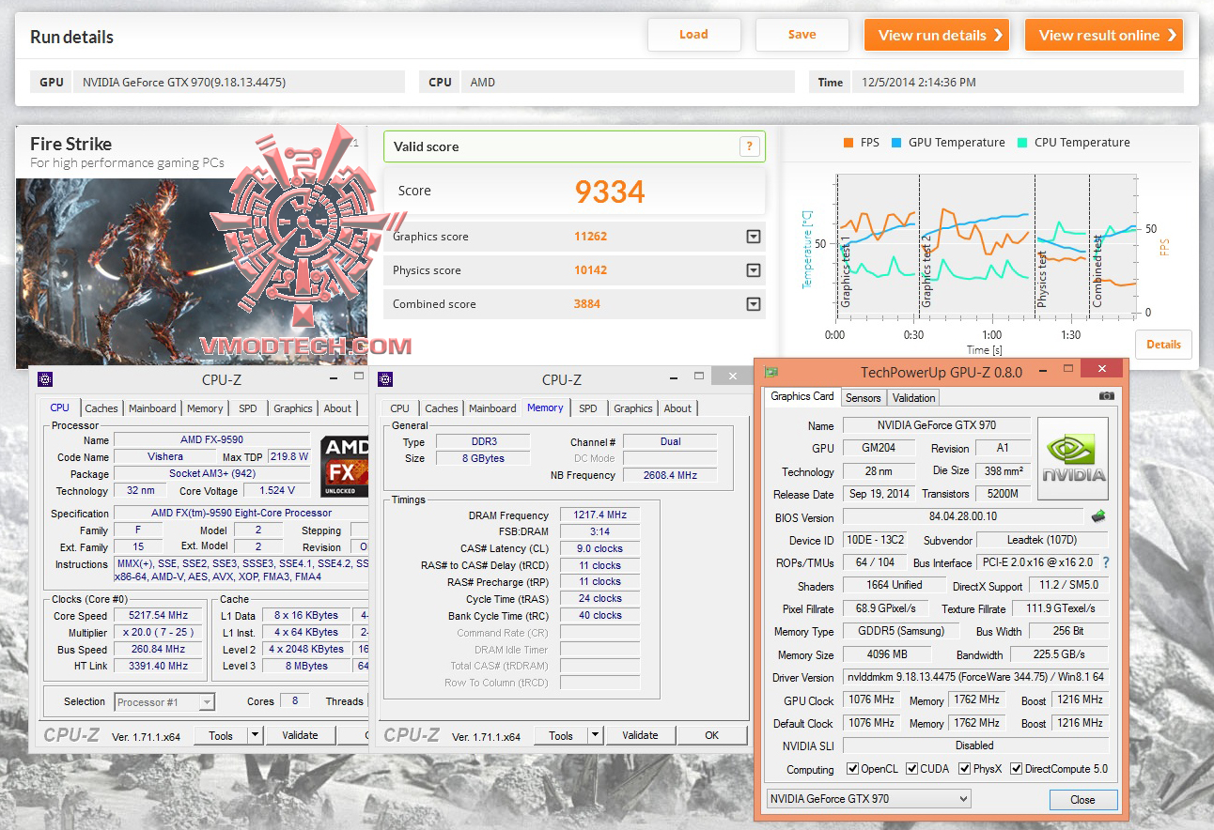This screenshot has width=1214, height=830.
Task: Open the SPD tab in the CPU-Z memory window
Action: click(588, 408)
